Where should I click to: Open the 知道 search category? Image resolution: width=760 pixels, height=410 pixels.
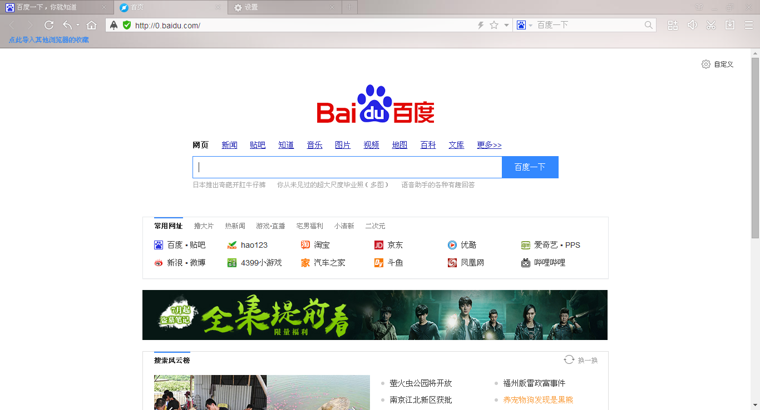pos(286,145)
